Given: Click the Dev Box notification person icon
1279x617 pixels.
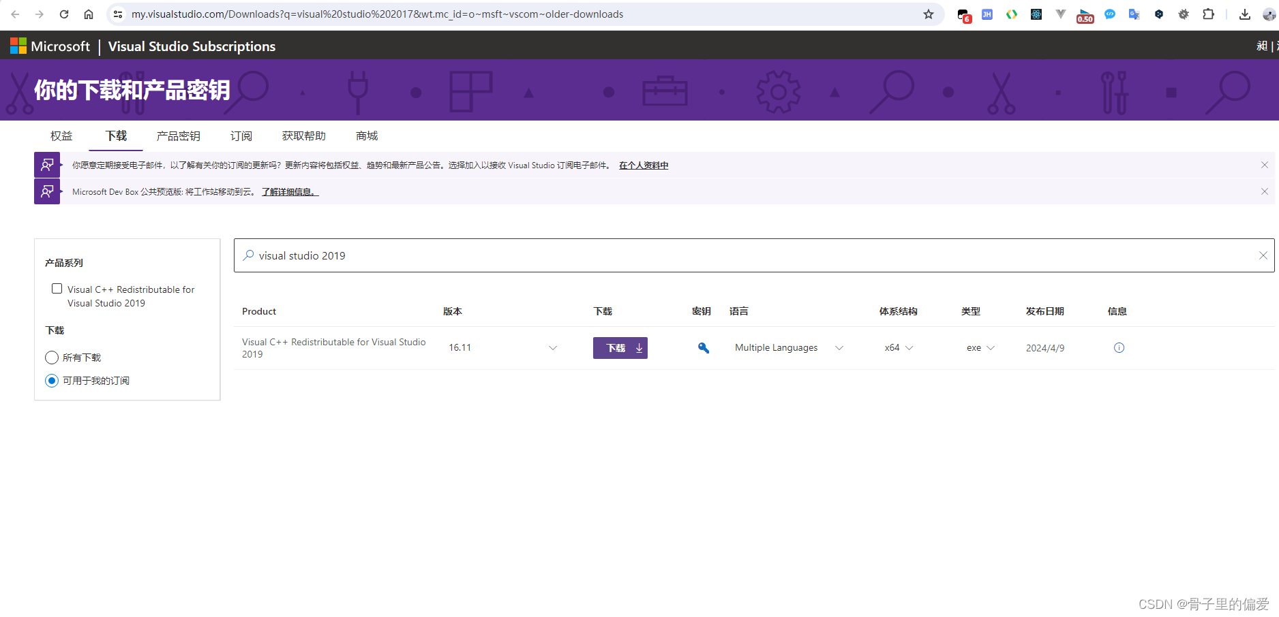Looking at the screenshot, I should click(47, 191).
